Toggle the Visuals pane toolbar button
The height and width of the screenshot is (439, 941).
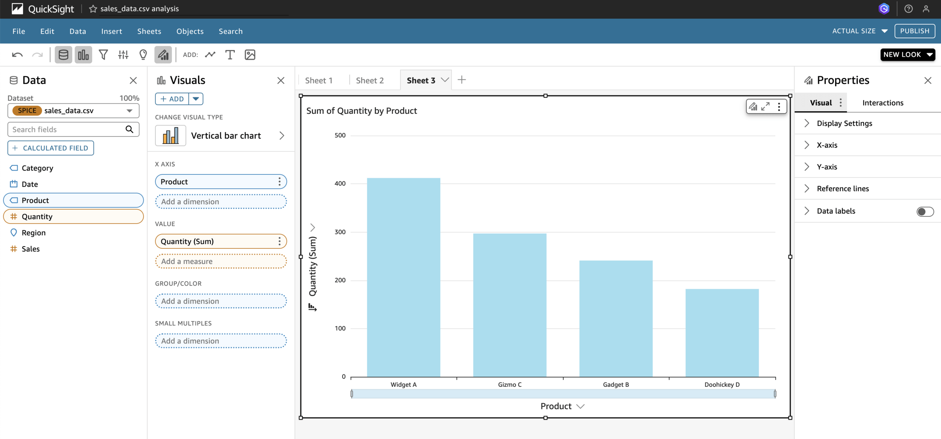[83, 55]
